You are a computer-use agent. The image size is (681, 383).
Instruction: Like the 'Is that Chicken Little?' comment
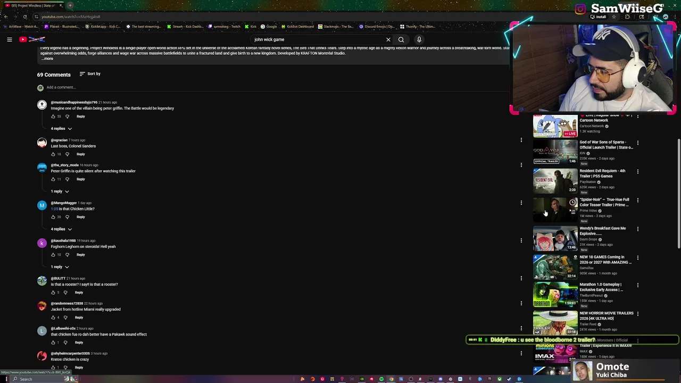[x=53, y=217]
